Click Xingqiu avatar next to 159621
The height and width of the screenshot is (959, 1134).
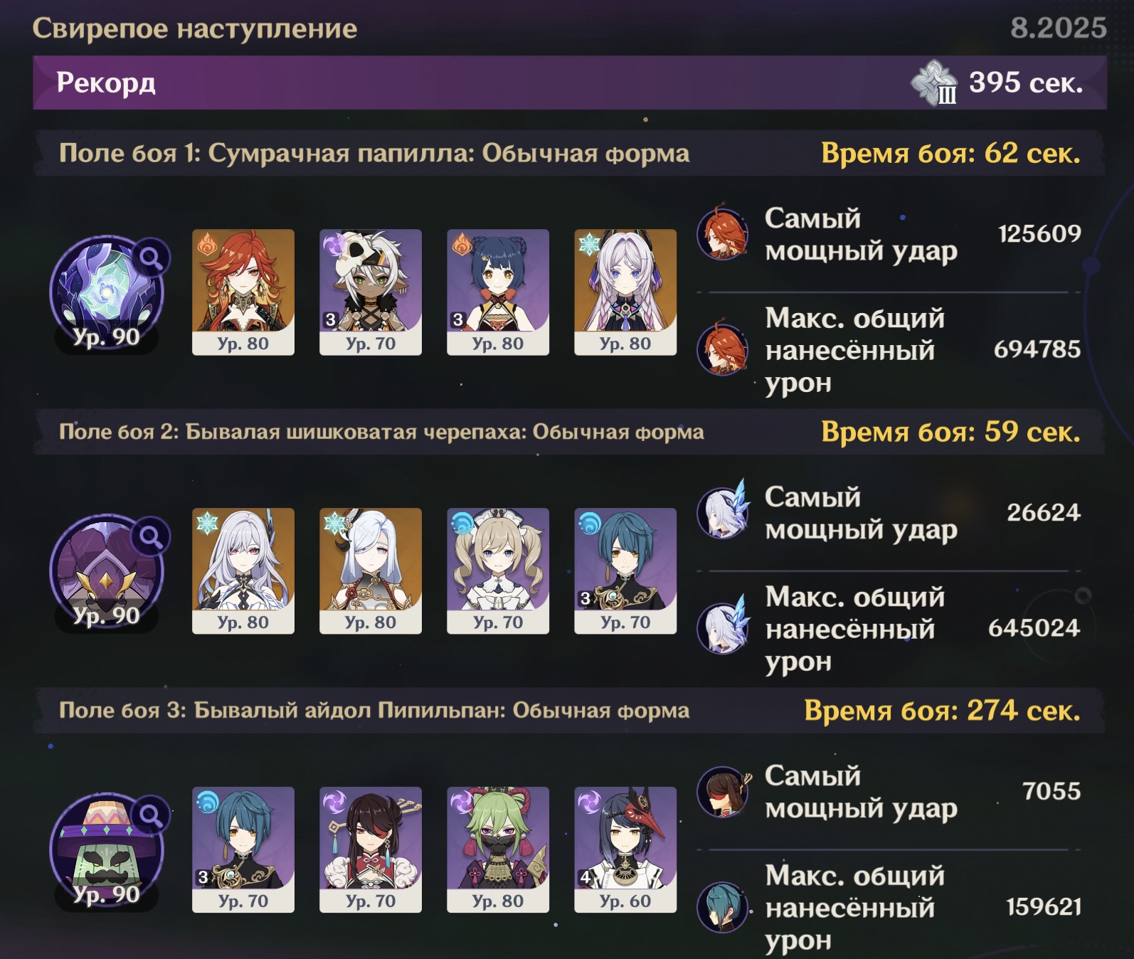(722, 906)
